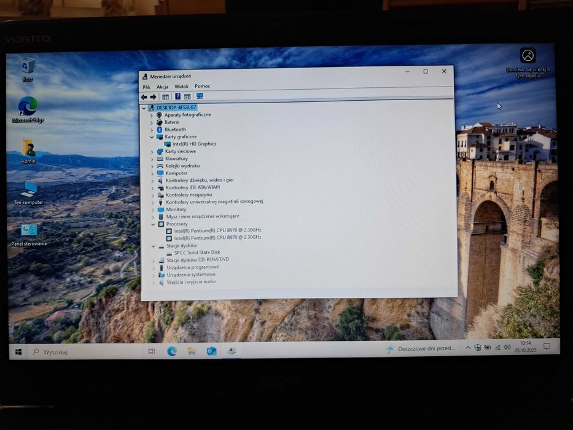
Task: Select the Microsoft Edge desktop shortcut
Action: click(28, 109)
